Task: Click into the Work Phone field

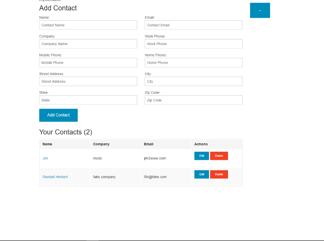Action: (x=193, y=44)
